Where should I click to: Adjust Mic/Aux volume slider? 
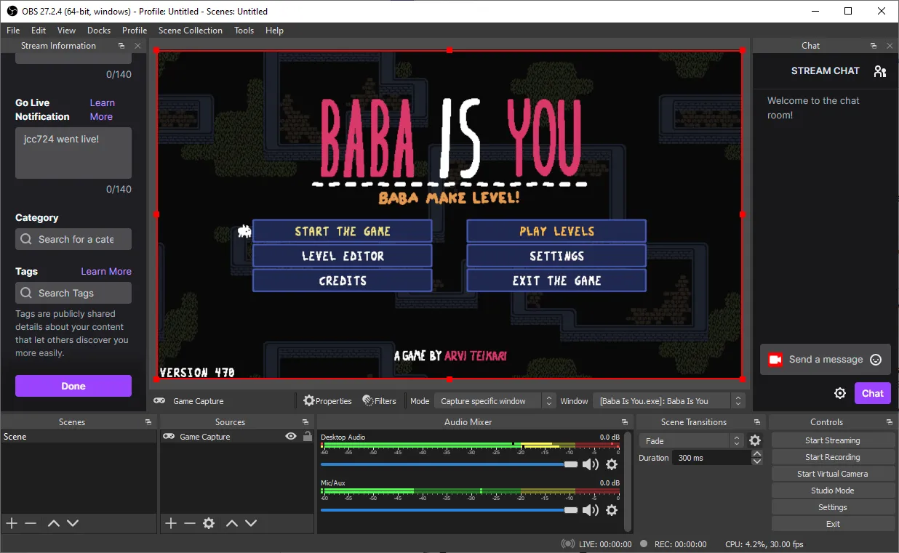[450, 510]
